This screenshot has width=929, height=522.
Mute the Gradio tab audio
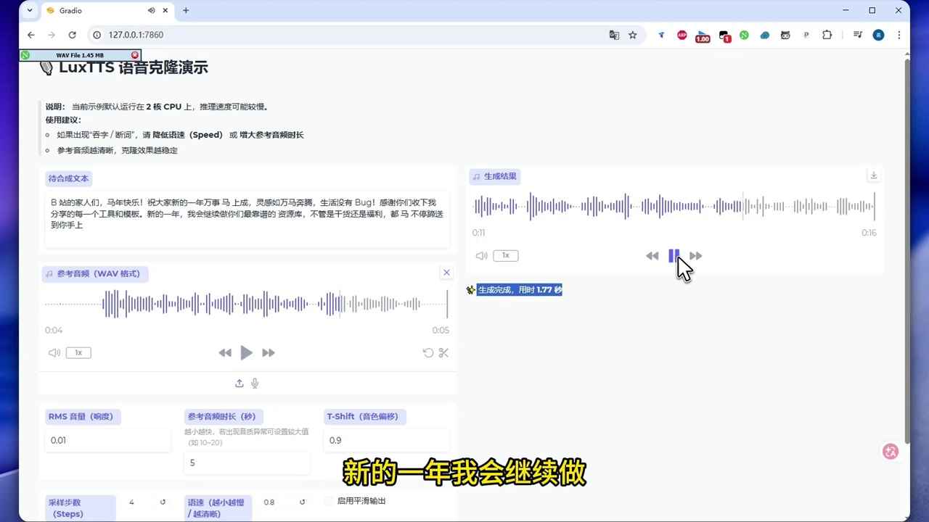coord(151,11)
